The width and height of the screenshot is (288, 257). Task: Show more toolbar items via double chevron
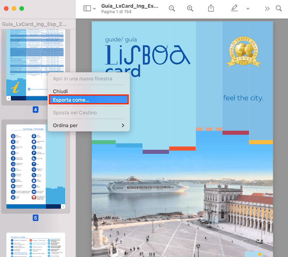tap(267, 8)
